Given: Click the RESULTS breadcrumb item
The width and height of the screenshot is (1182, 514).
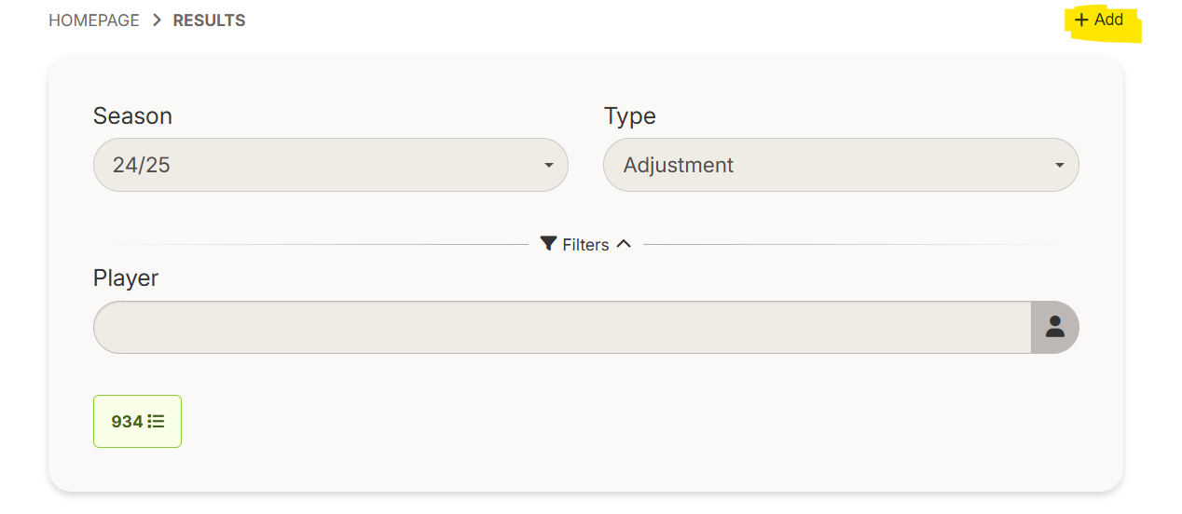Looking at the screenshot, I should pos(209,20).
